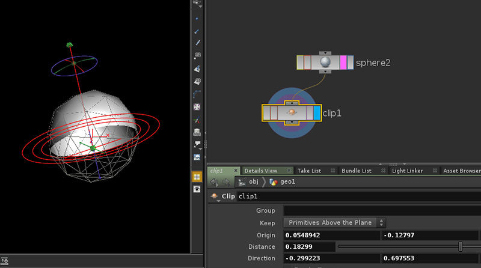Viewport: 481px width, 268px height.
Task: Click the eye visibility icon in viewport toolbar
Action: (x=197, y=189)
